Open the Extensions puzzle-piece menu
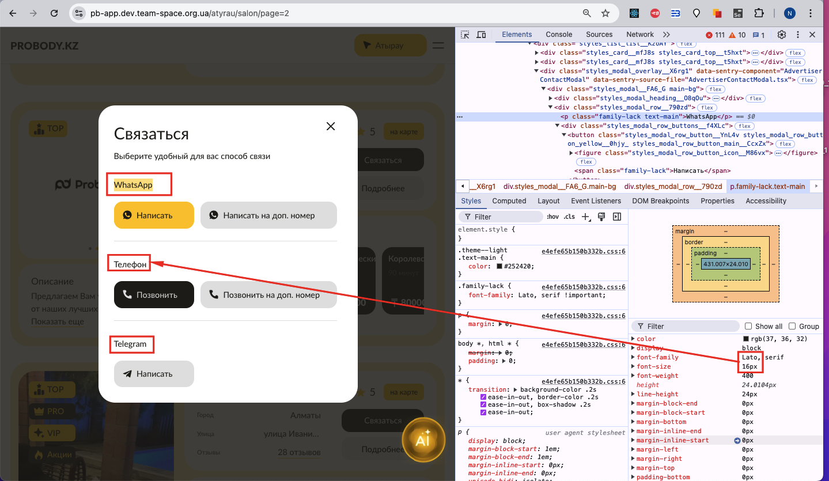Screen dimensions: 829x481 [758, 13]
